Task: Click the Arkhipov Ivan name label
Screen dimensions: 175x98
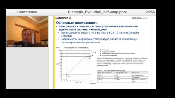Action: click(x=14, y=46)
